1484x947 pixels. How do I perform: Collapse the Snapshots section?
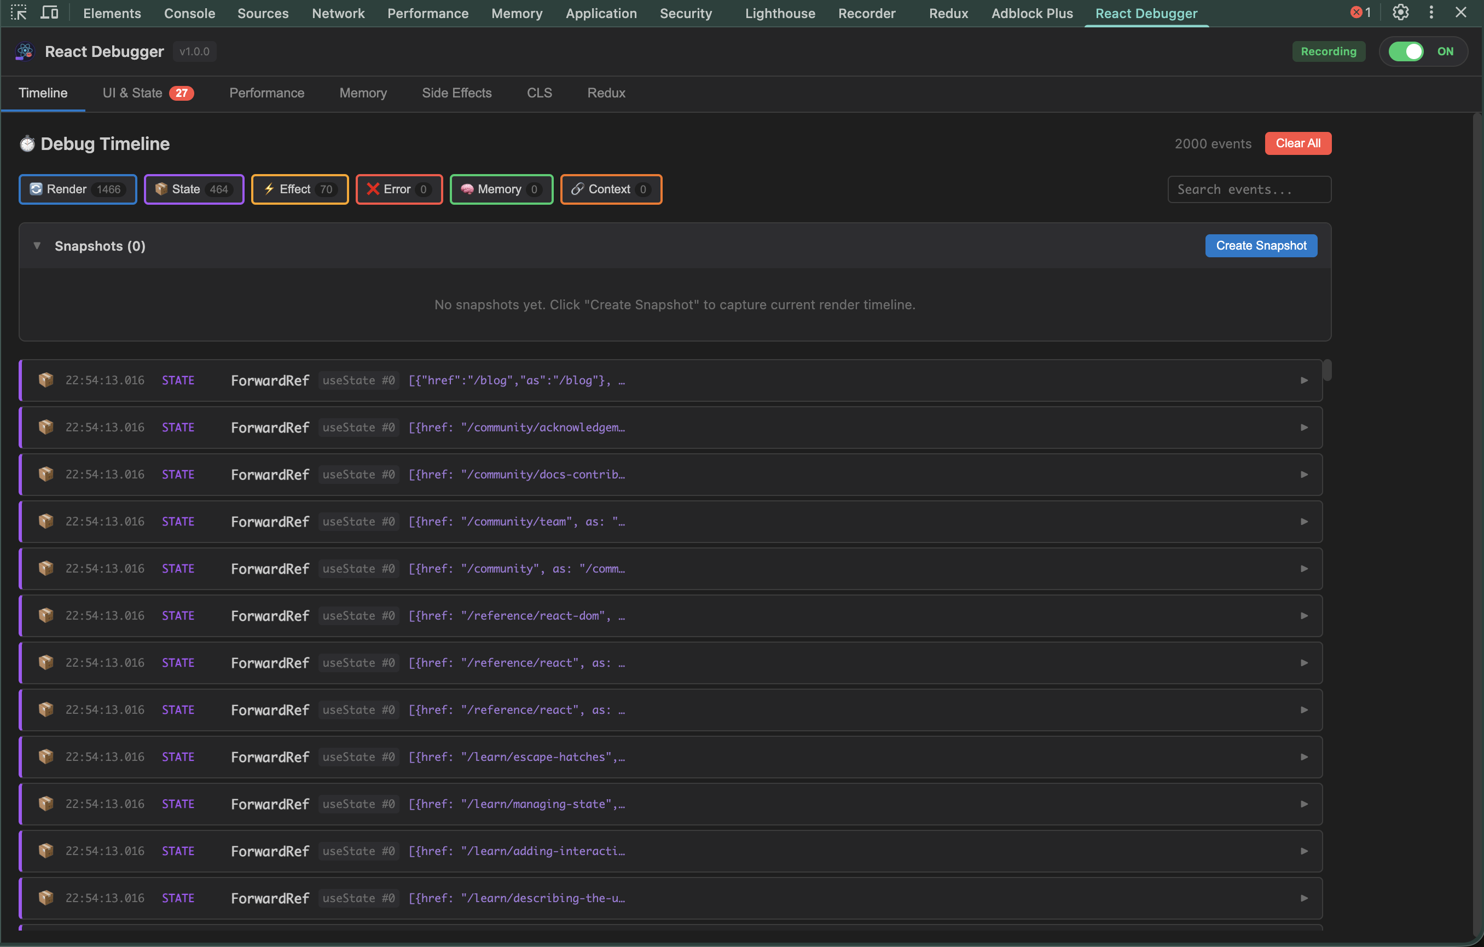point(37,245)
